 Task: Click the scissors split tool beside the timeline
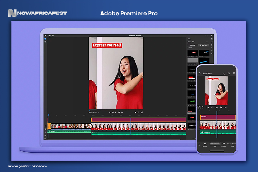(x=46, y=126)
